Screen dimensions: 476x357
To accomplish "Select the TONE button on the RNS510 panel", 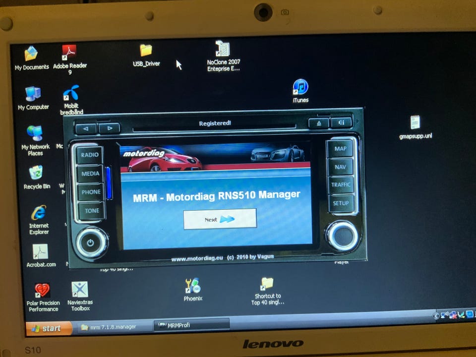I will pos(92,210).
